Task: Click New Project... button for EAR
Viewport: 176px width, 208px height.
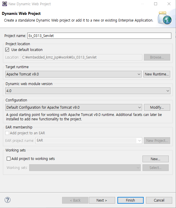Action: coord(157,140)
